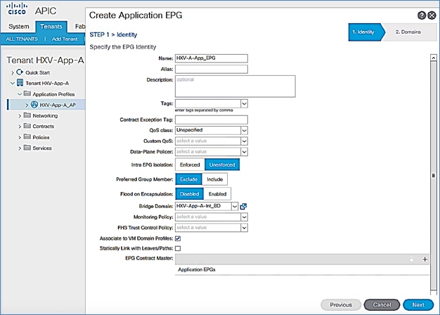Open the Bridge Domain dropdown arrow
The image size is (440, 315).
pyautogui.click(x=235, y=206)
